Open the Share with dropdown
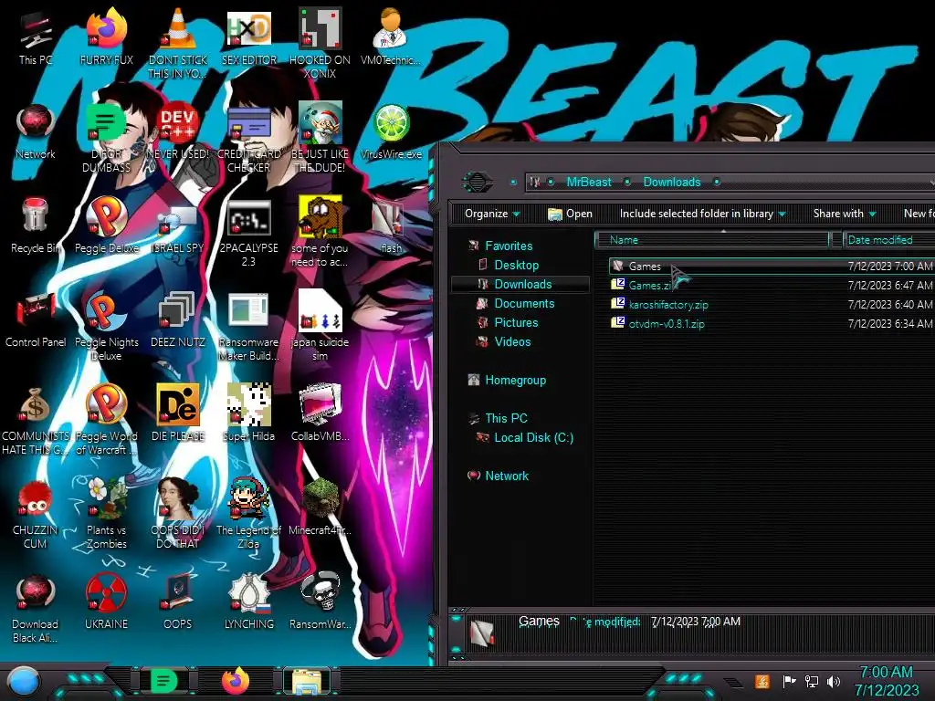 coord(845,214)
